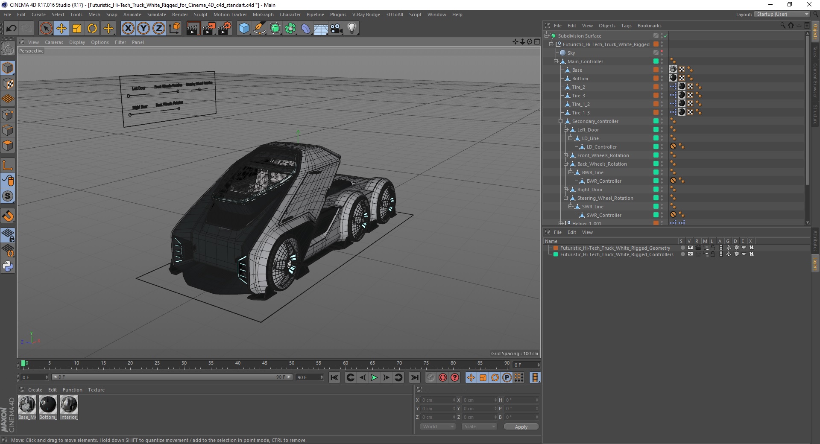Viewport: 820px width, 444px height.
Task: Toggle automatic keyframing button
Action: 443,377
